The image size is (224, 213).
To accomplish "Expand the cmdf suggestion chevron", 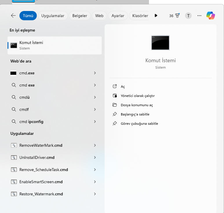I will [95, 109].
